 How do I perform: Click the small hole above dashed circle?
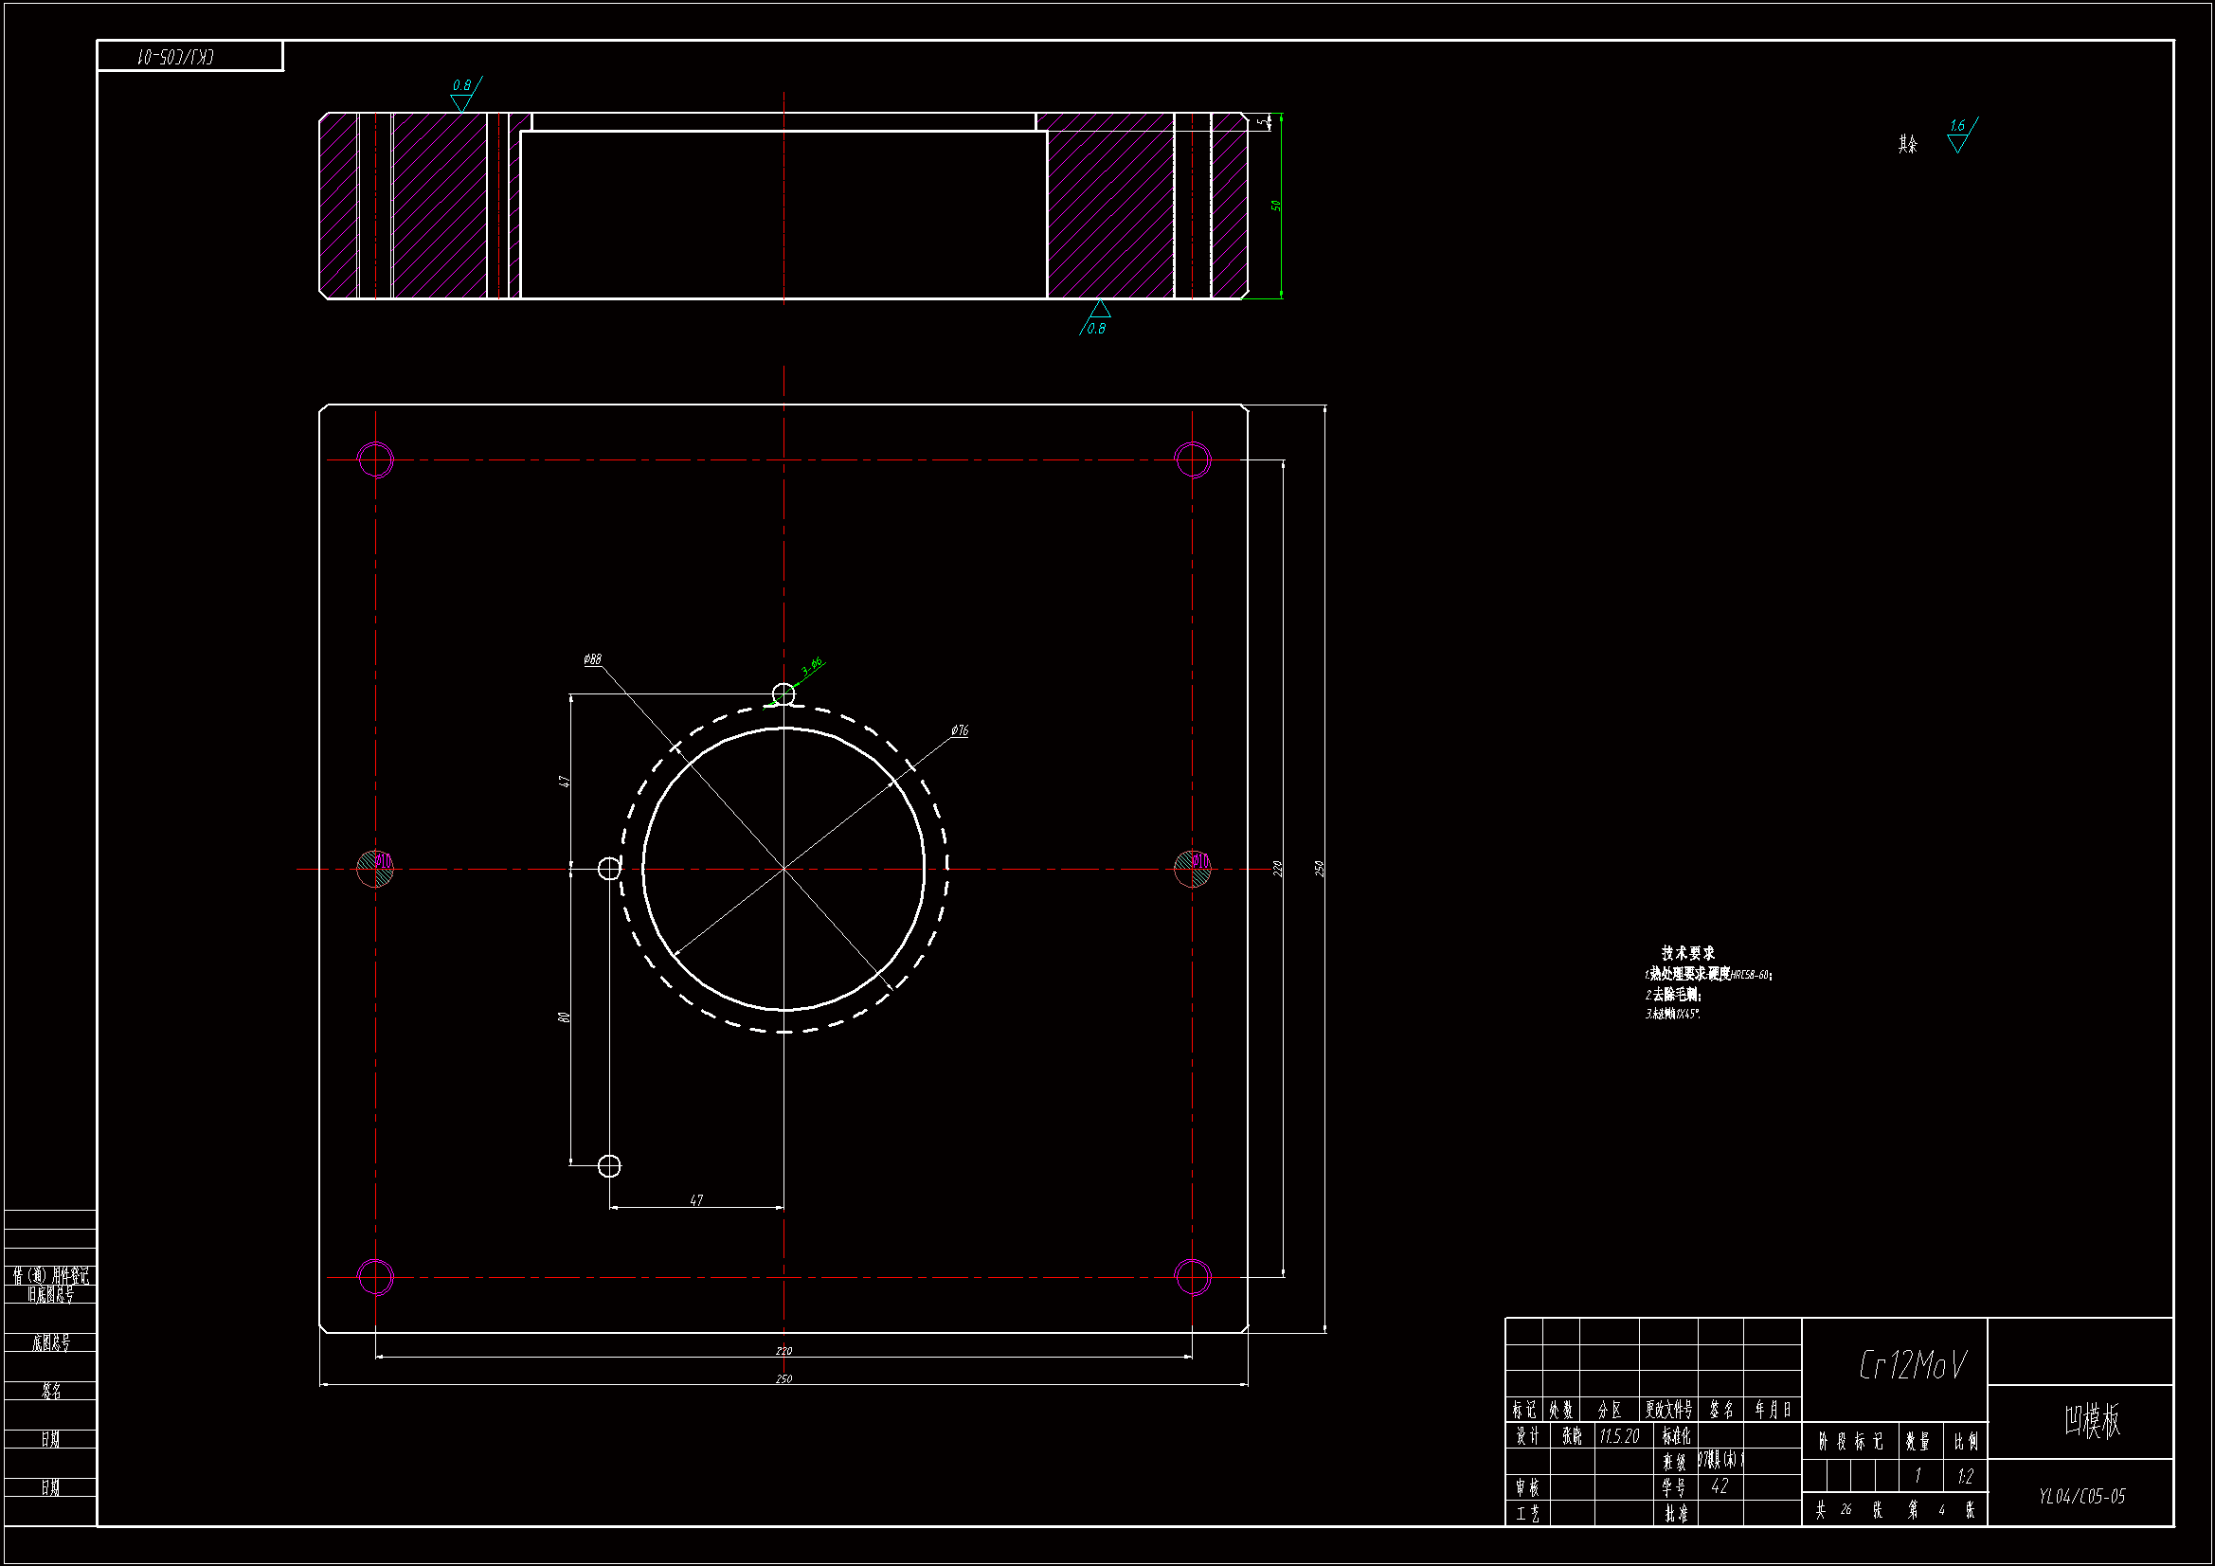(x=783, y=693)
